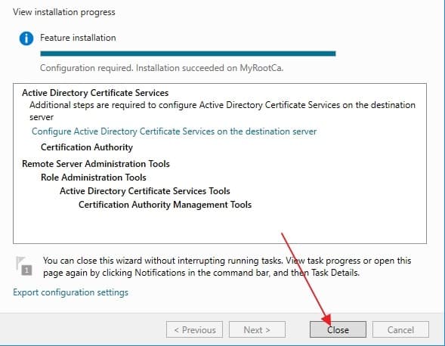Click the blue information icon
The image size is (445, 346).
click(x=26, y=39)
